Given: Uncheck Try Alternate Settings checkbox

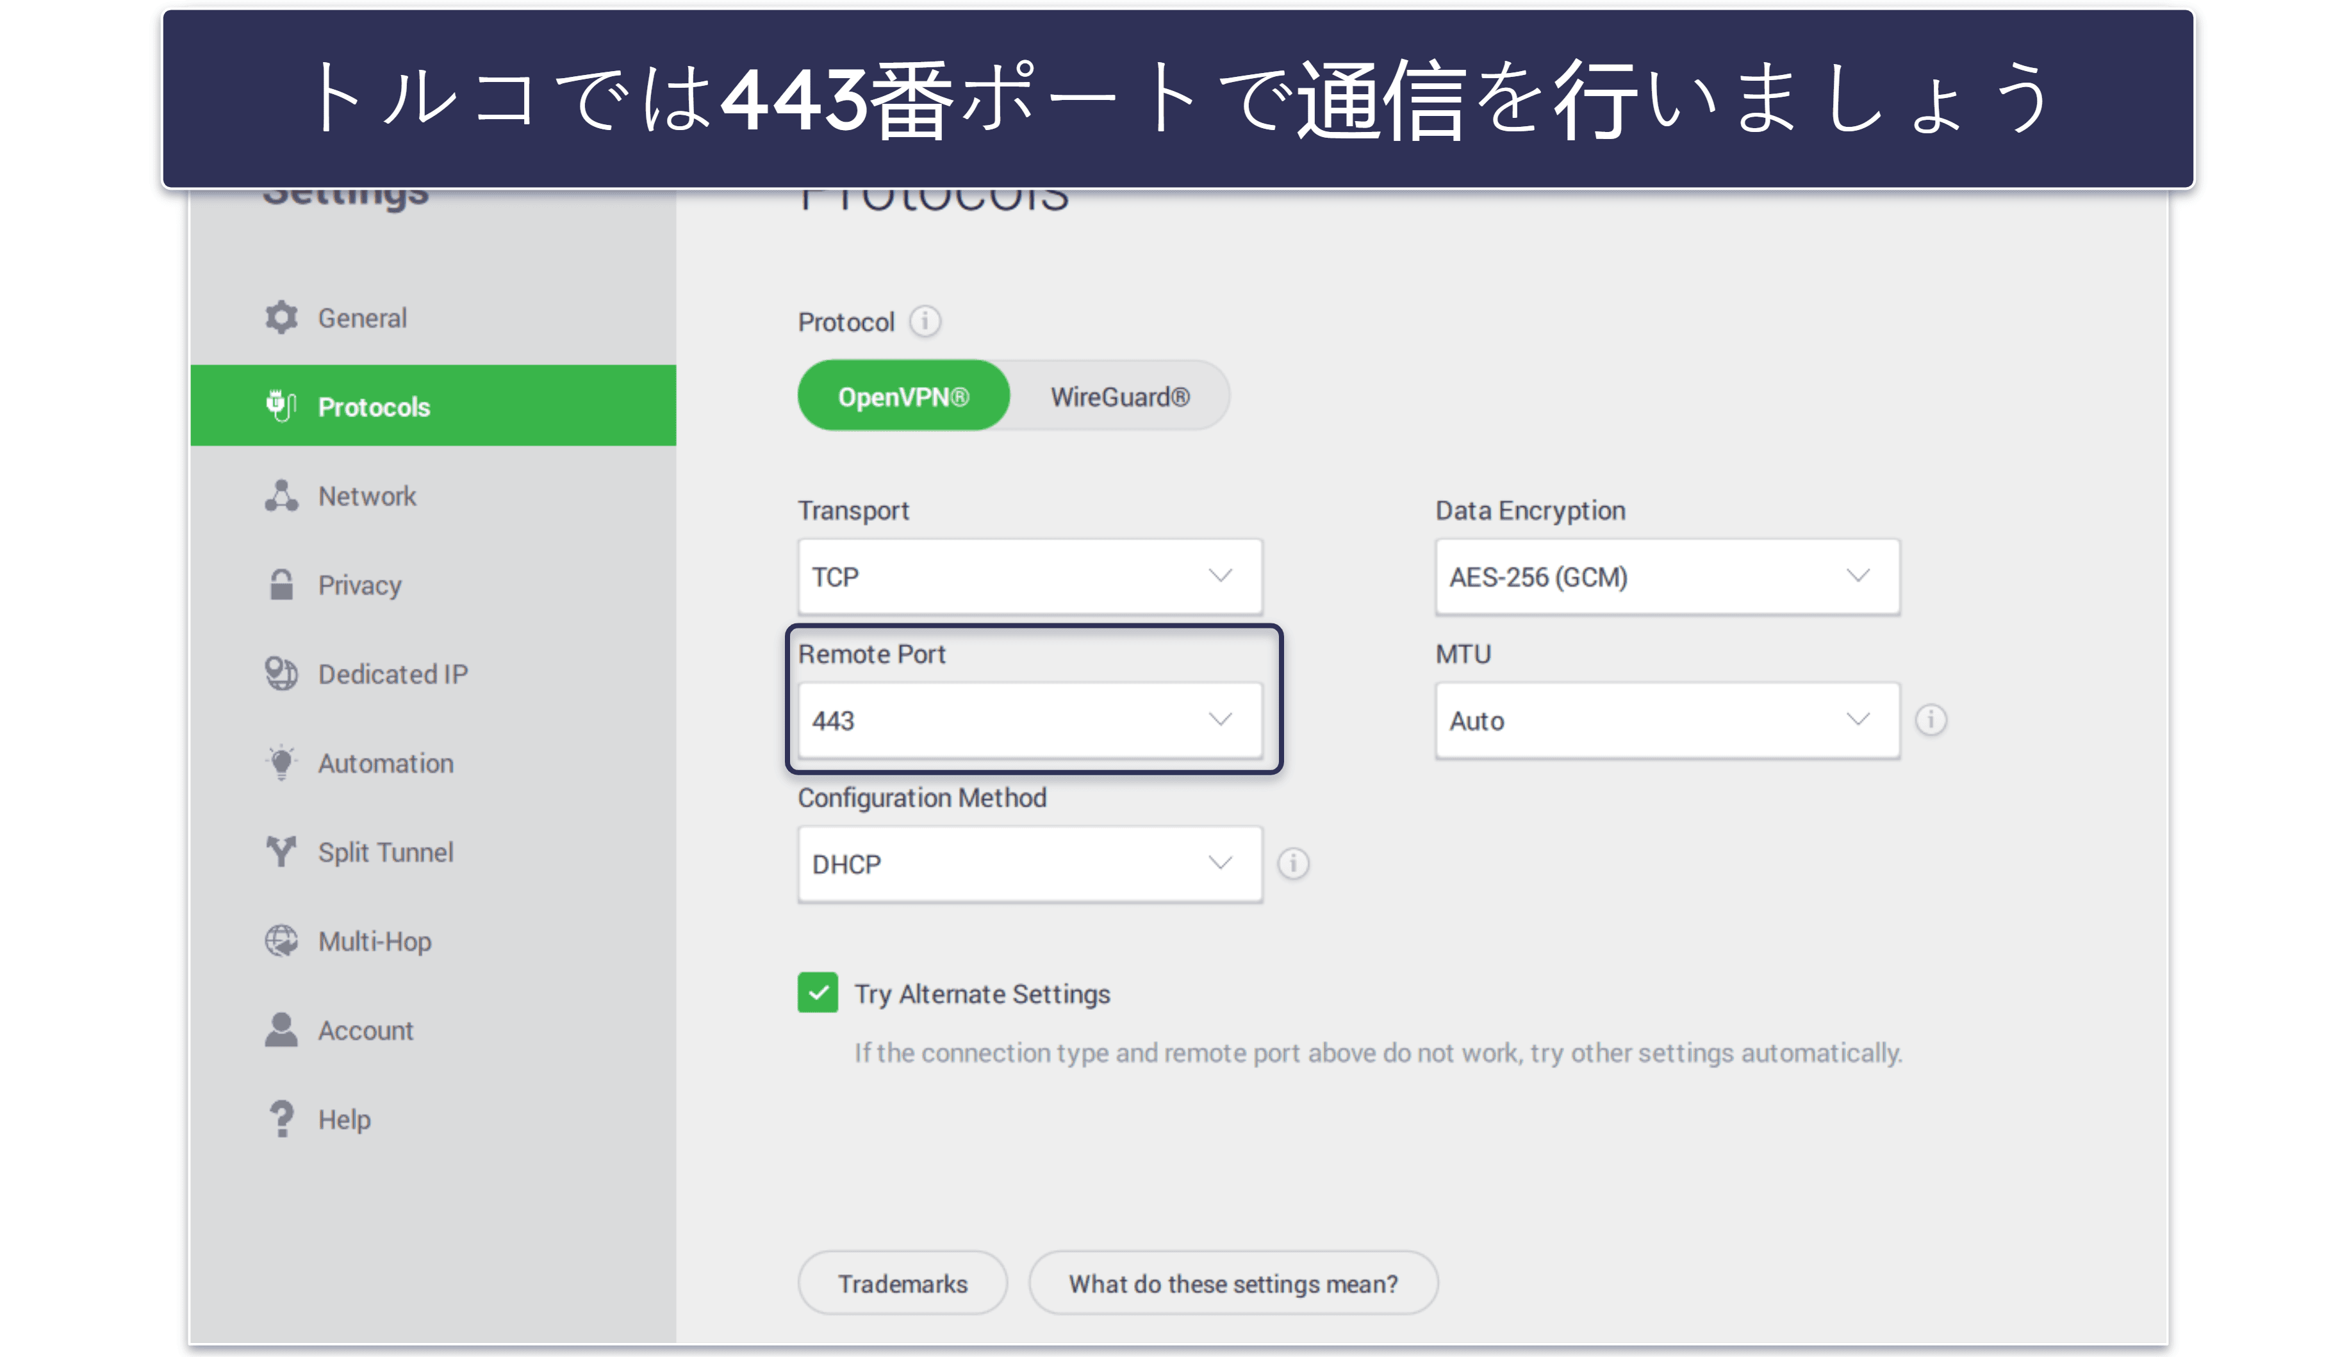Looking at the screenshot, I should click(x=817, y=992).
